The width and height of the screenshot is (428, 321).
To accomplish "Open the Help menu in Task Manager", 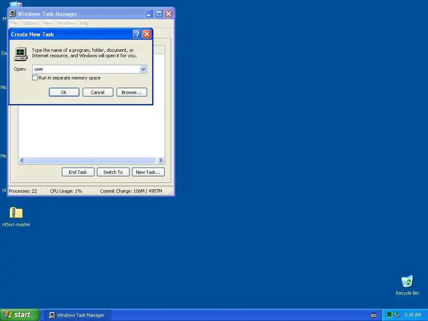I will pyautogui.click(x=84, y=23).
